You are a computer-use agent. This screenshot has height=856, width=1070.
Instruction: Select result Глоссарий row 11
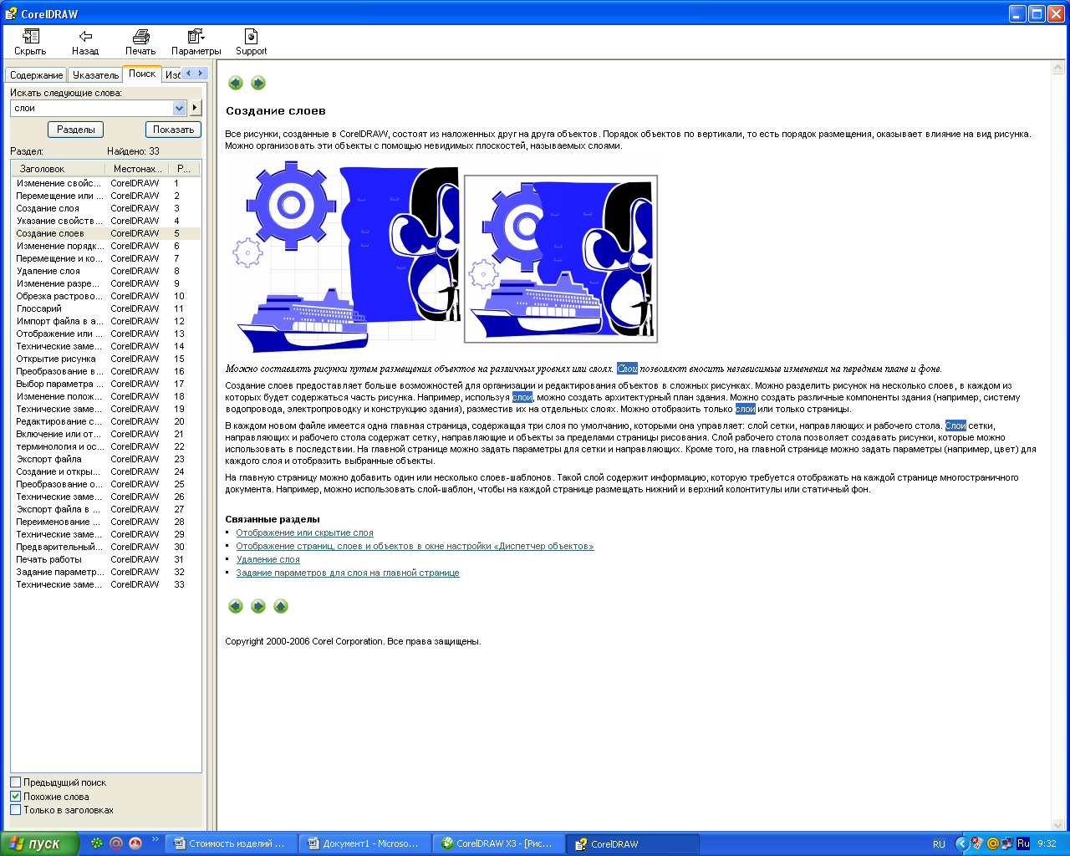click(105, 308)
